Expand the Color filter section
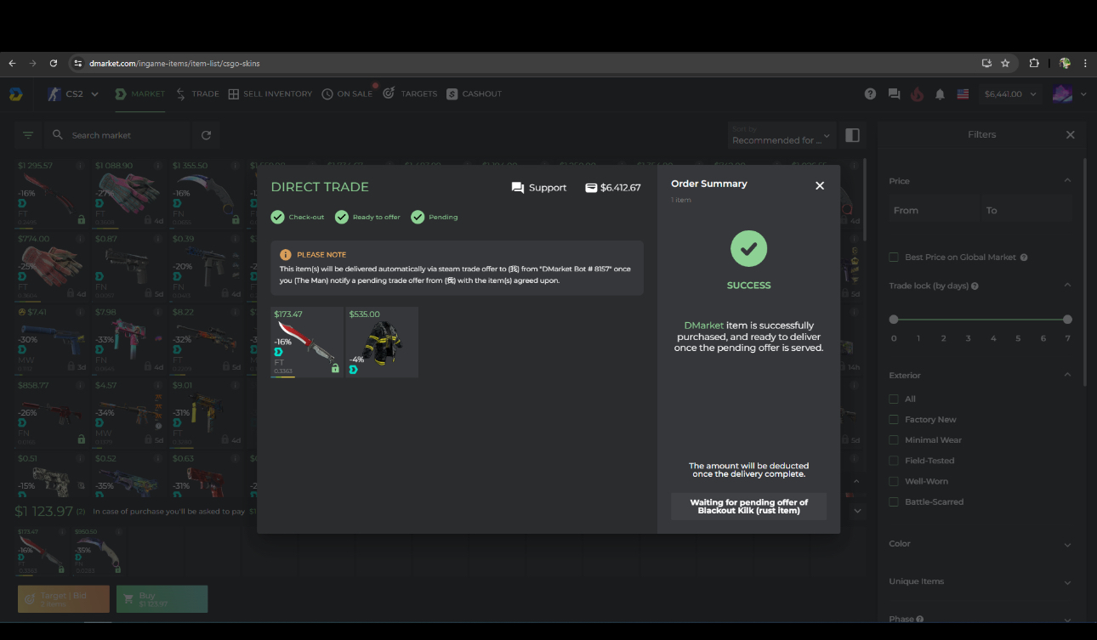The image size is (1097, 640). pos(1067,544)
